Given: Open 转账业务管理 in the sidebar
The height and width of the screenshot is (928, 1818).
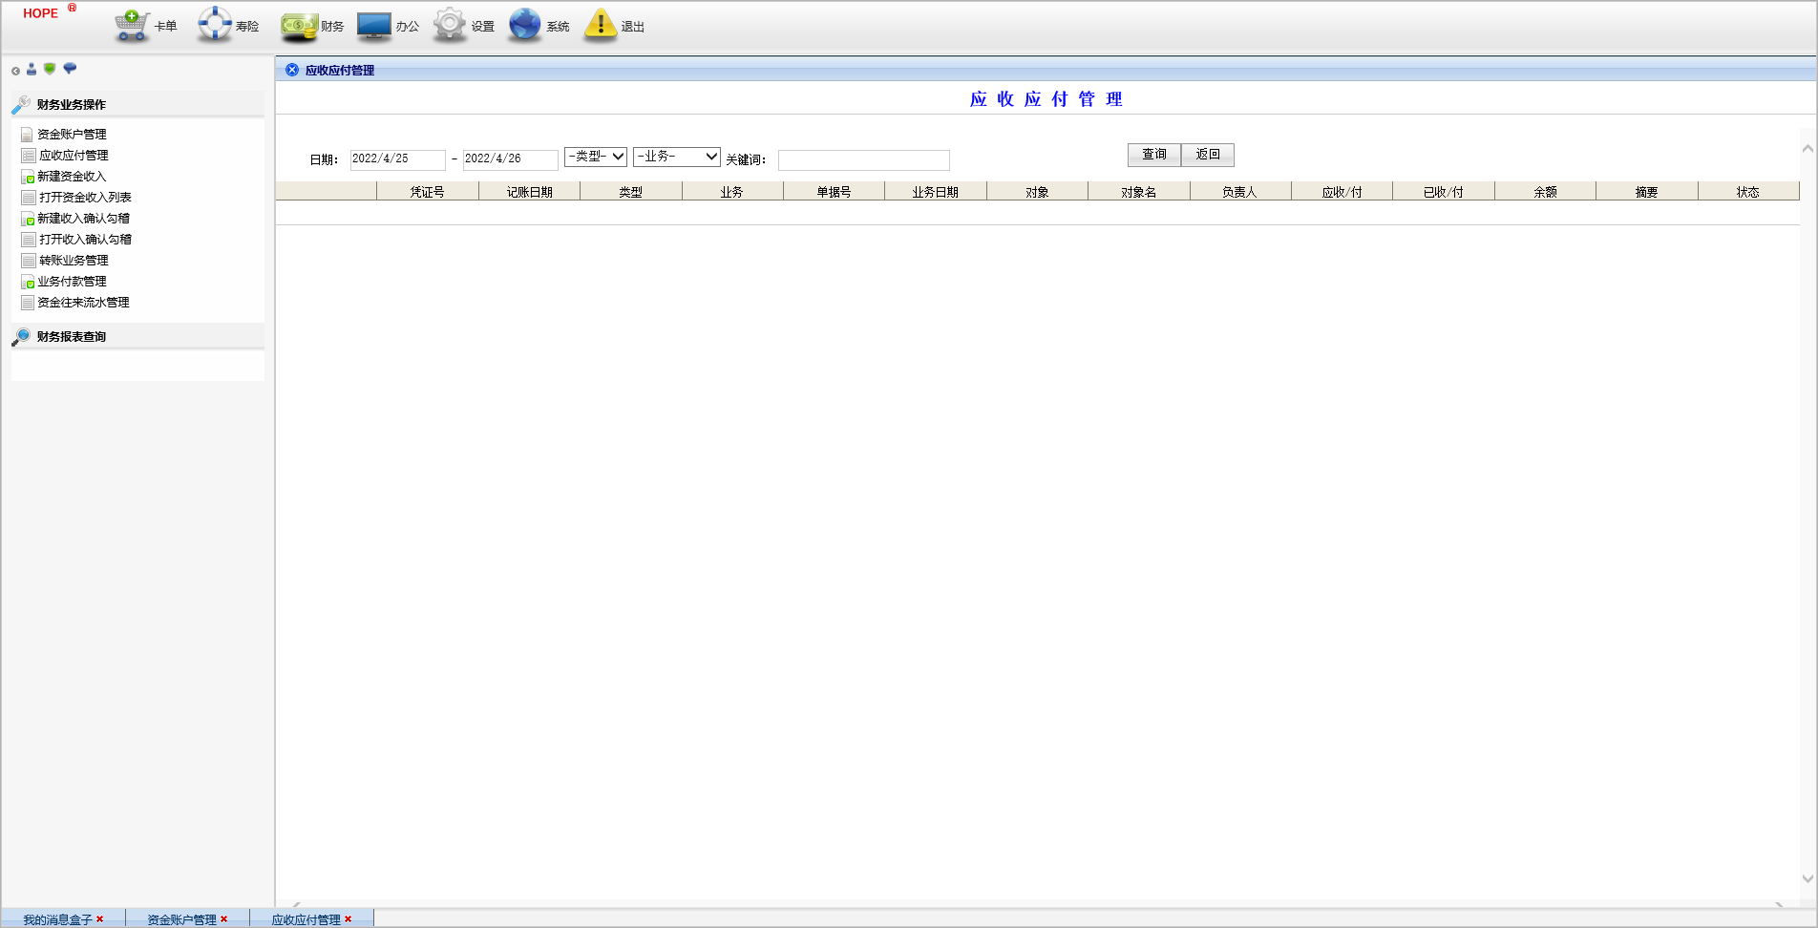Looking at the screenshot, I should (74, 261).
